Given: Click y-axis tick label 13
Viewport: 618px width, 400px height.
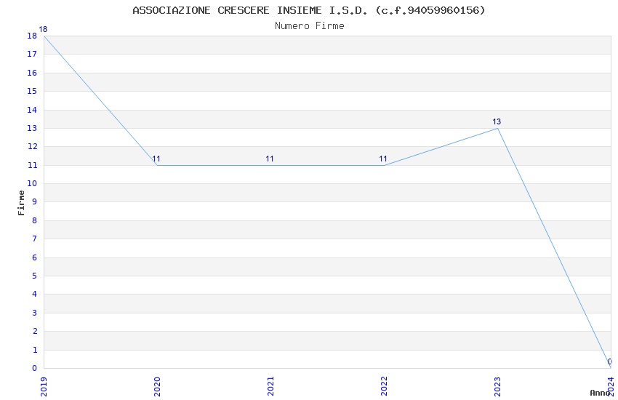Looking at the screenshot, I should coord(32,128).
